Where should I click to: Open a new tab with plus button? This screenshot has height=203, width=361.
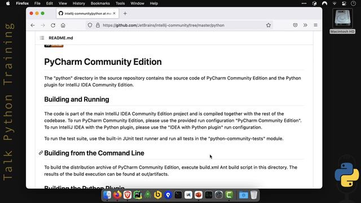pos(125,14)
